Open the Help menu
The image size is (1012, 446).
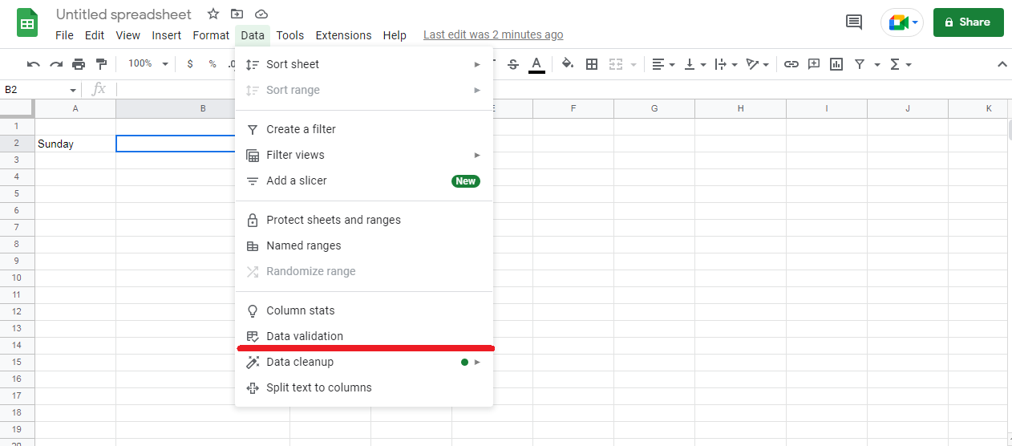point(395,35)
